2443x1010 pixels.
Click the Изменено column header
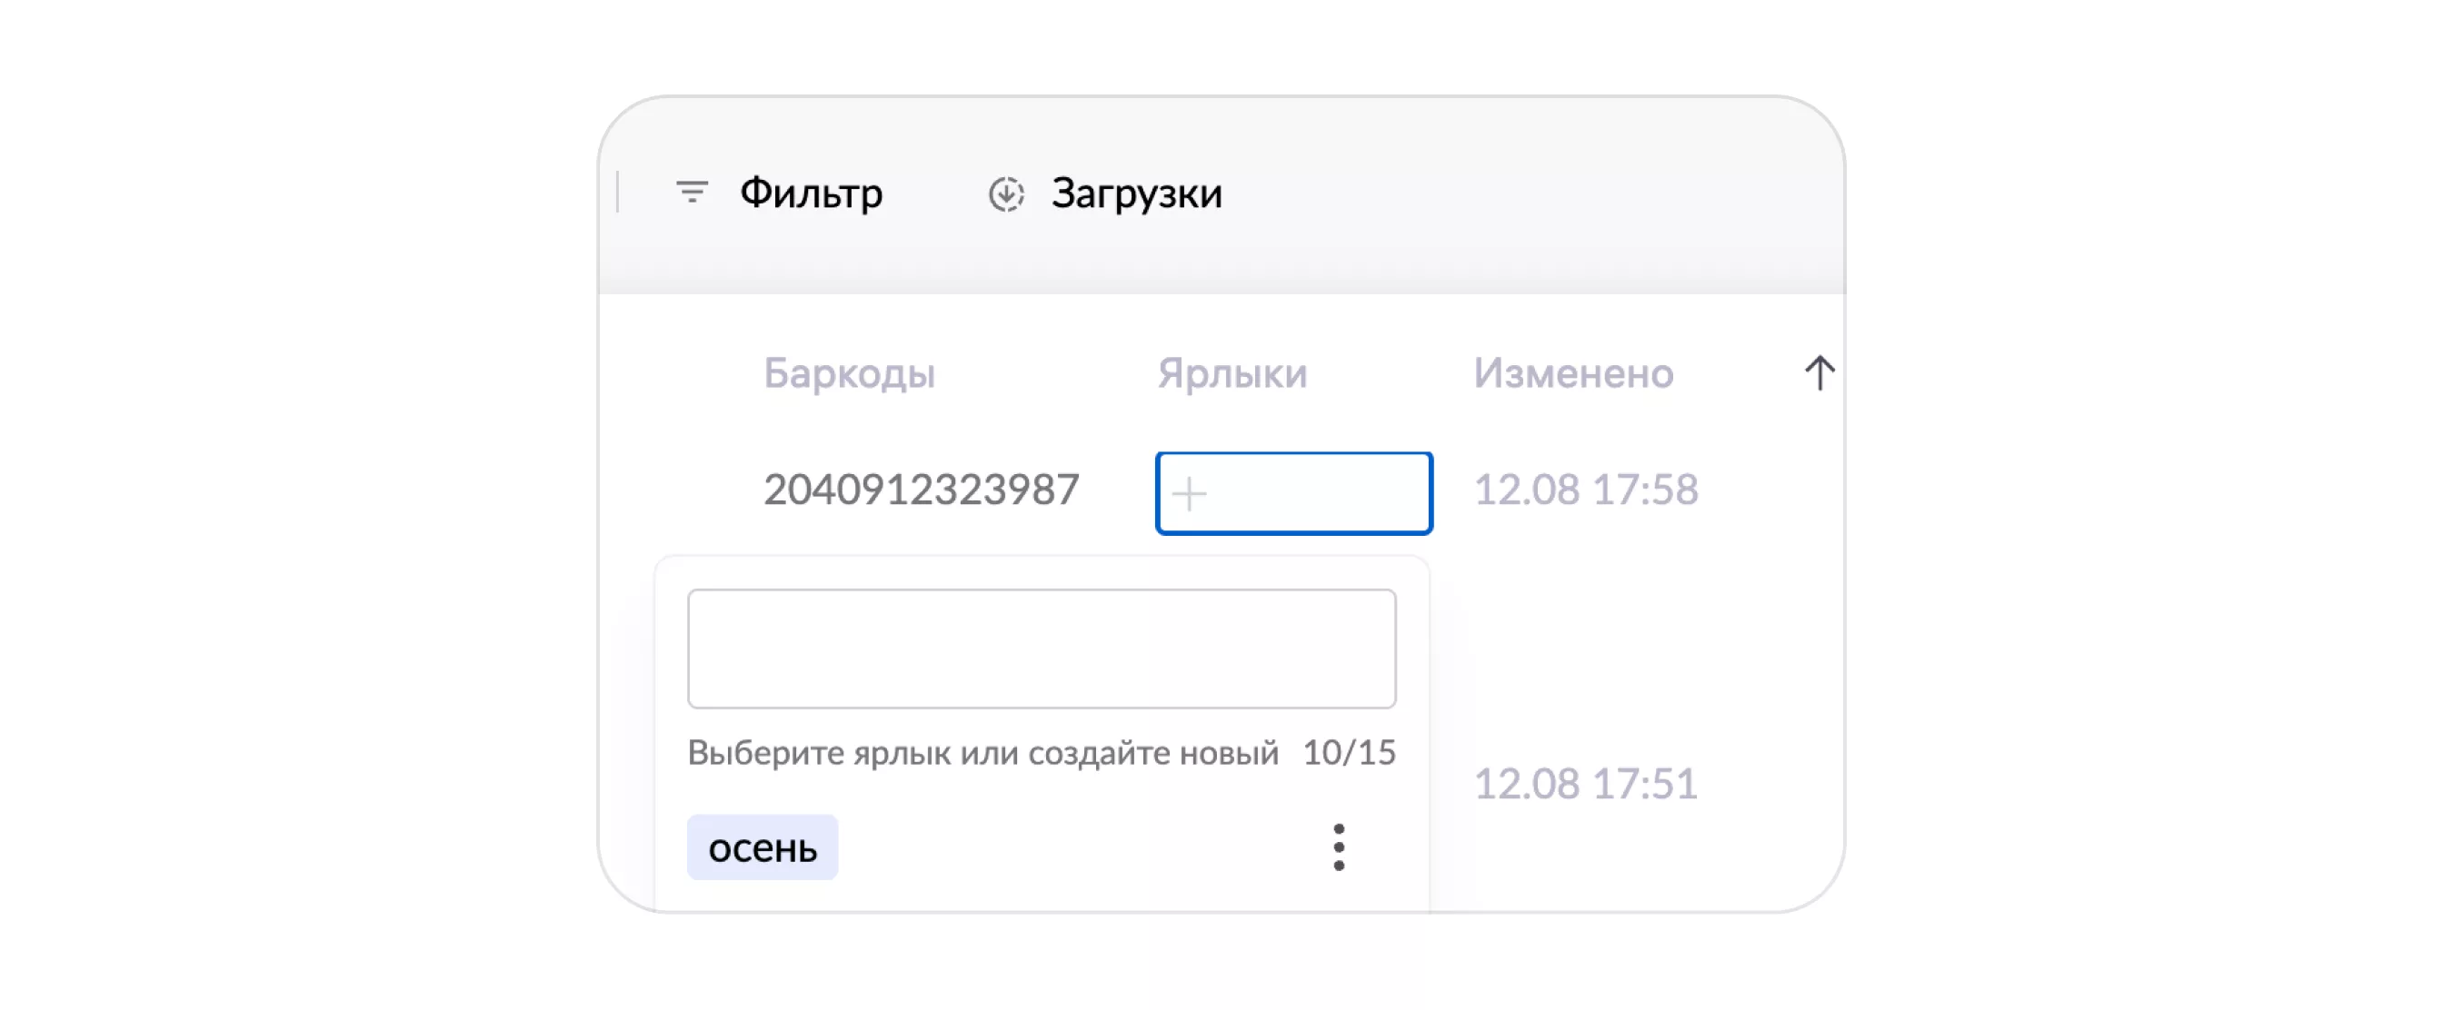(x=1573, y=373)
